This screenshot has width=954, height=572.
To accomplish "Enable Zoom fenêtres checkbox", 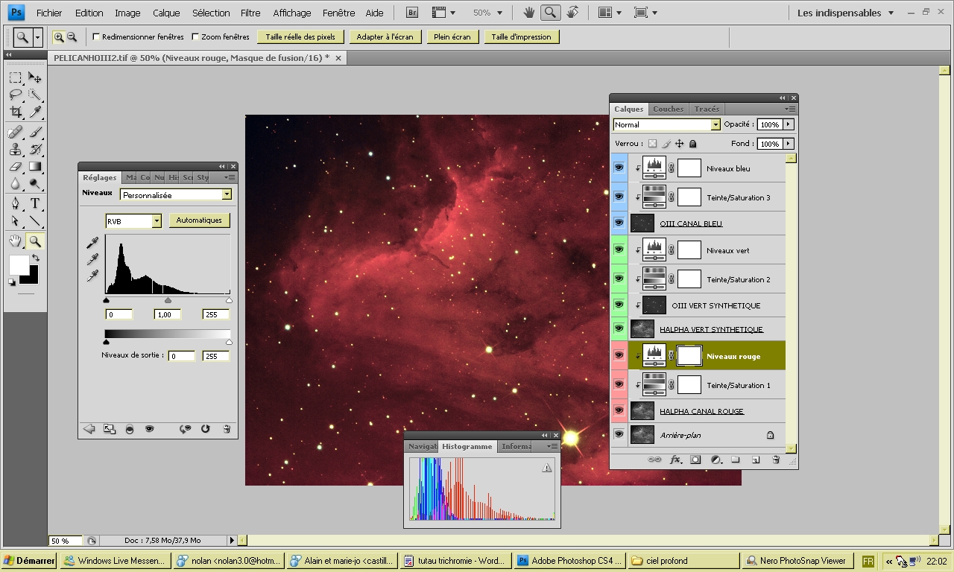I will (195, 36).
